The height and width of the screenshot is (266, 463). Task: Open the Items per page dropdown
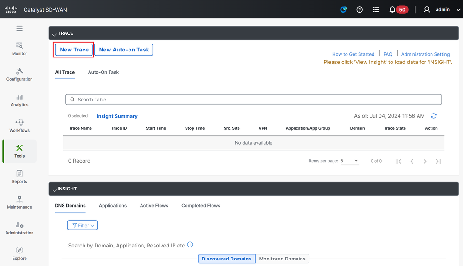coord(350,161)
